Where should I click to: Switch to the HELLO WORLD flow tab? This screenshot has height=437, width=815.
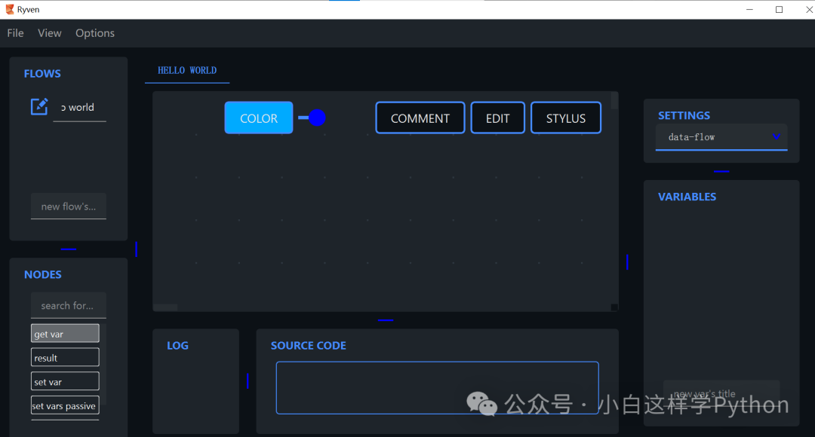click(187, 71)
